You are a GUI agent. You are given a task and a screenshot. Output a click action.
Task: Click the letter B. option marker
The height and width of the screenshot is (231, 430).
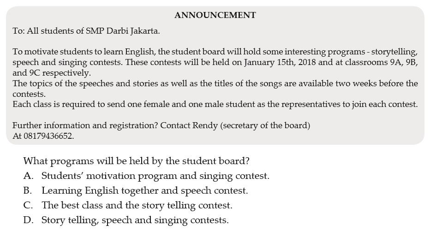[28, 190]
